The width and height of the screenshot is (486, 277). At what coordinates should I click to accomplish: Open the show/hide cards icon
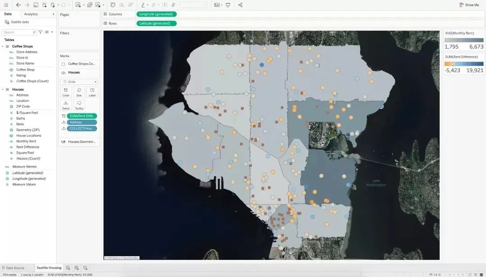pyautogui.click(x=217, y=5)
